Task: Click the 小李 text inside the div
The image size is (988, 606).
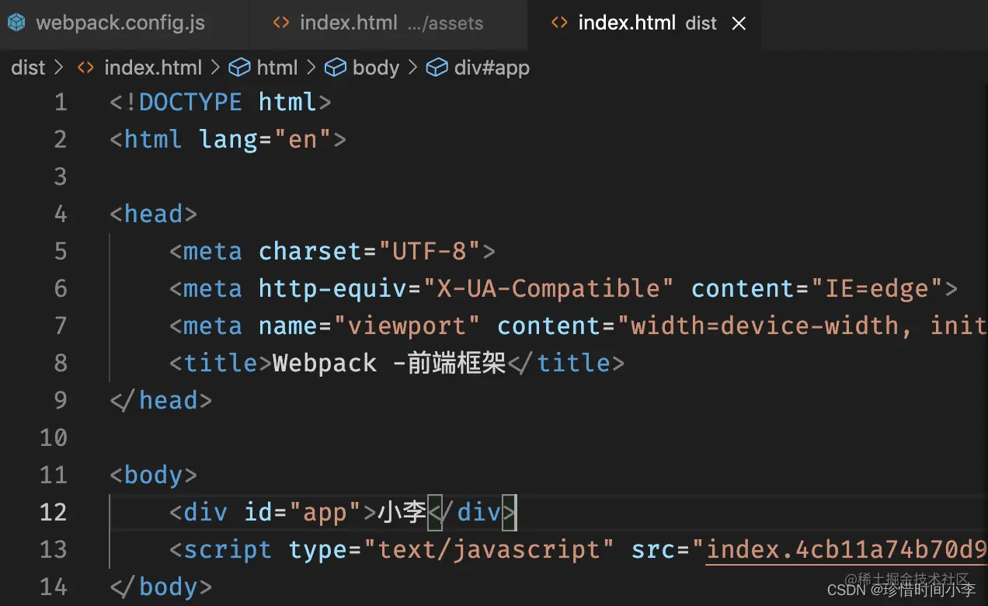Action: 402,513
